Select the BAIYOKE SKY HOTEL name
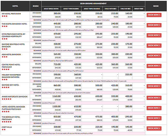168x136 pixels. [10, 85]
